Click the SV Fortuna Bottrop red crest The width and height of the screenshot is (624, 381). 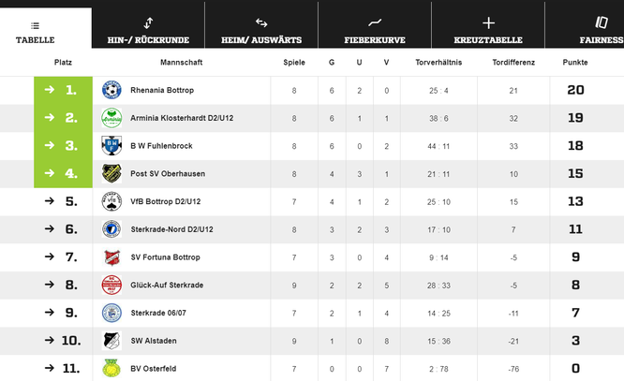tap(111, 257)
